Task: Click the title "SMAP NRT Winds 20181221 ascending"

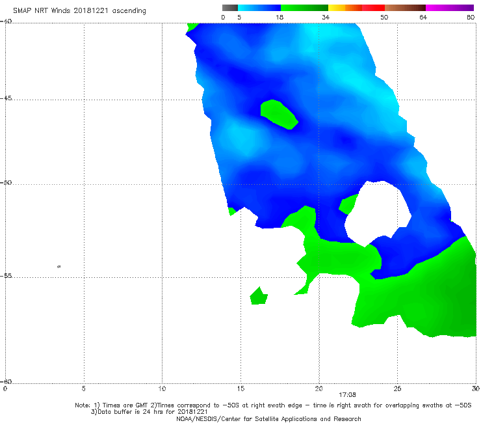Action: [x=79, y=11]
